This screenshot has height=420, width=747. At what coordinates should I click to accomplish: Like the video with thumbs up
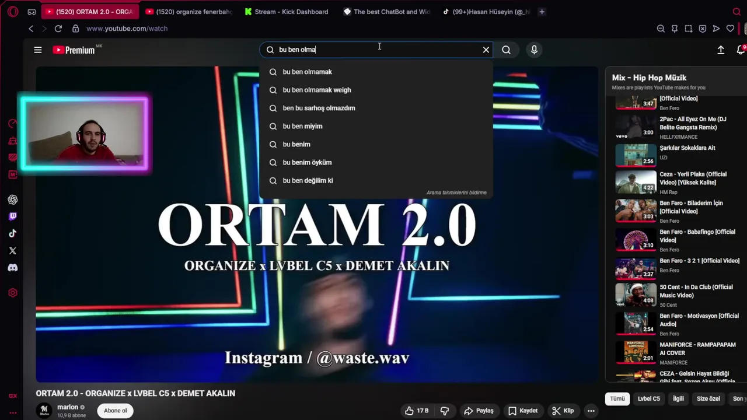point(417,411)
